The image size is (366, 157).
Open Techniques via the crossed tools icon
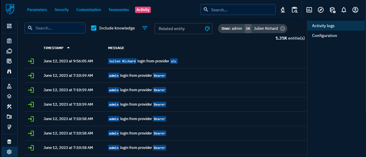(x=9, y=106)
